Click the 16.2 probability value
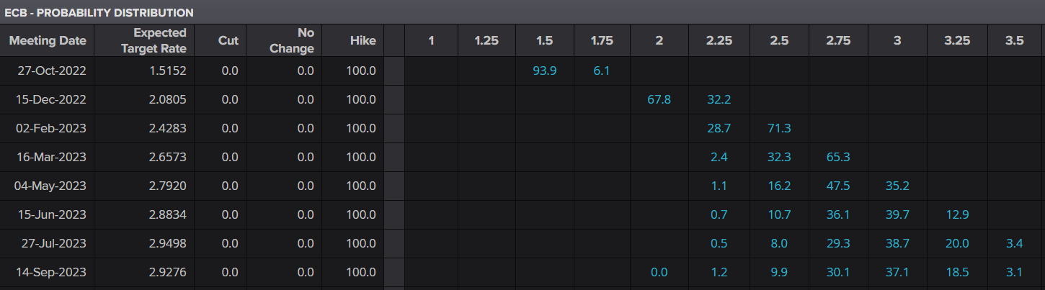 point(779,186)
